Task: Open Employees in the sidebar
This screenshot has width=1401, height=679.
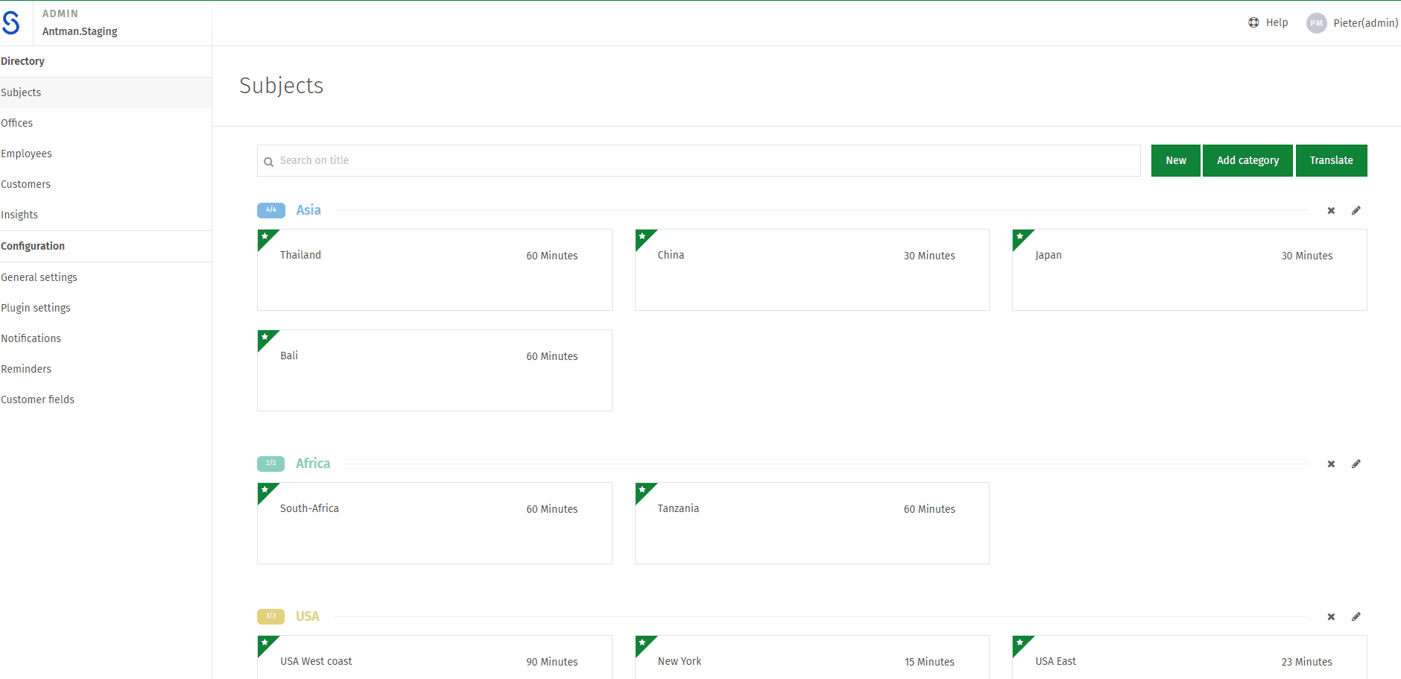Action: (x=106, y=154)
